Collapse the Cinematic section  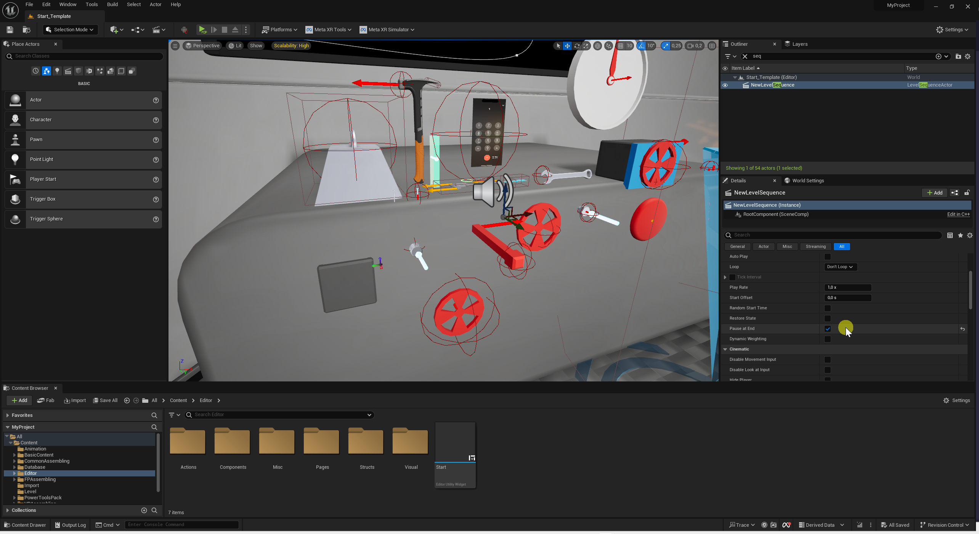(725, 349)
